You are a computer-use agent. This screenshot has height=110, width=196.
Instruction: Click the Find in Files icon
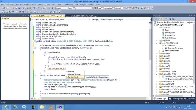pyautogui.click(x=95, y=8)
